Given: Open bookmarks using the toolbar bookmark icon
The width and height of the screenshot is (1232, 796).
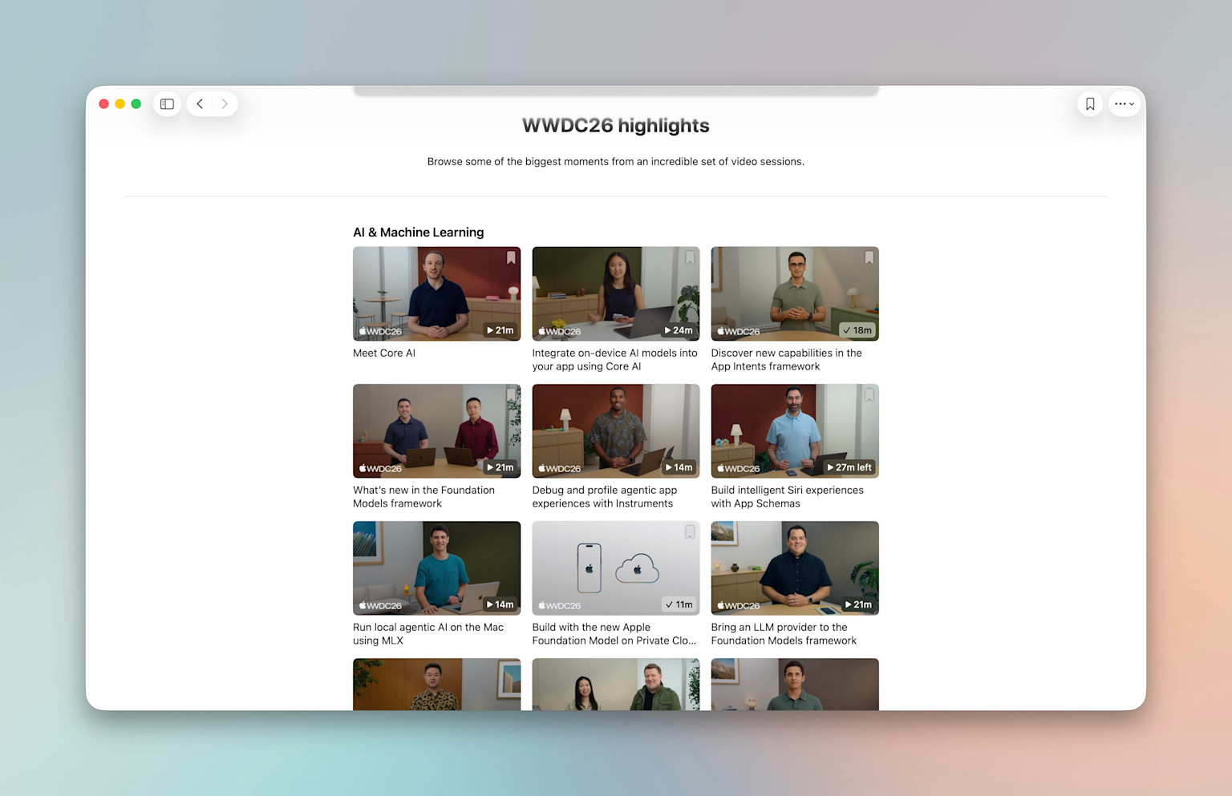Looking at the screenshot, I should [x=1090, y=104].
